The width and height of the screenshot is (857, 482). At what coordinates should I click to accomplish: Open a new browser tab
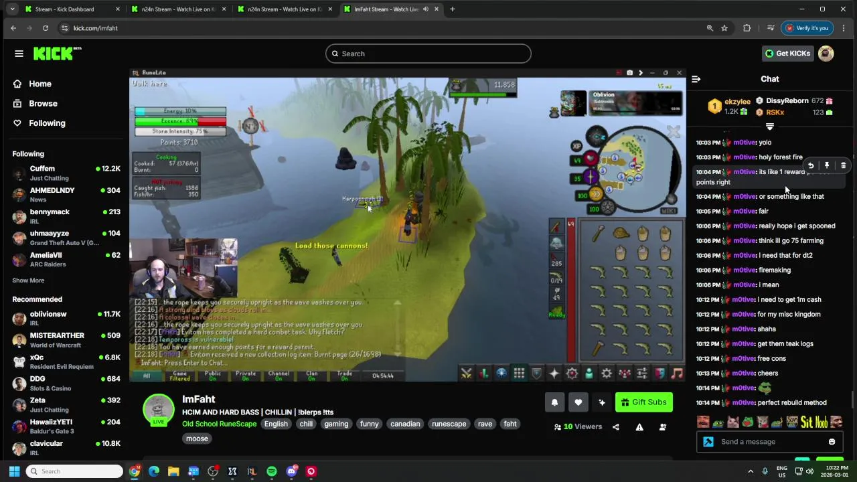[453, 9]
